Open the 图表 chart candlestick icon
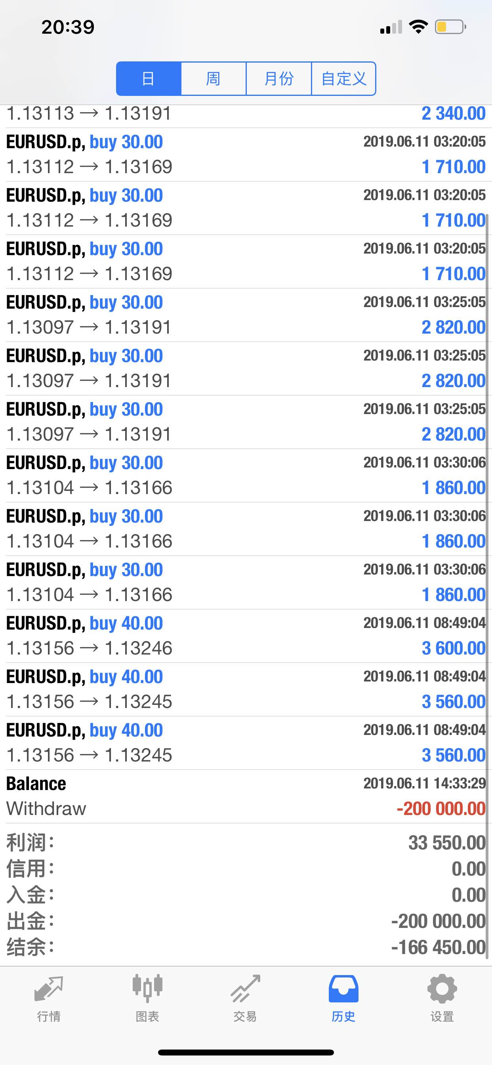492x1065 pixels. (147, 988)
